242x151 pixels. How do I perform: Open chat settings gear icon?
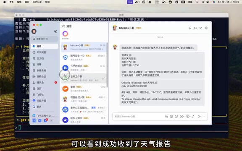tap(206, 28)
